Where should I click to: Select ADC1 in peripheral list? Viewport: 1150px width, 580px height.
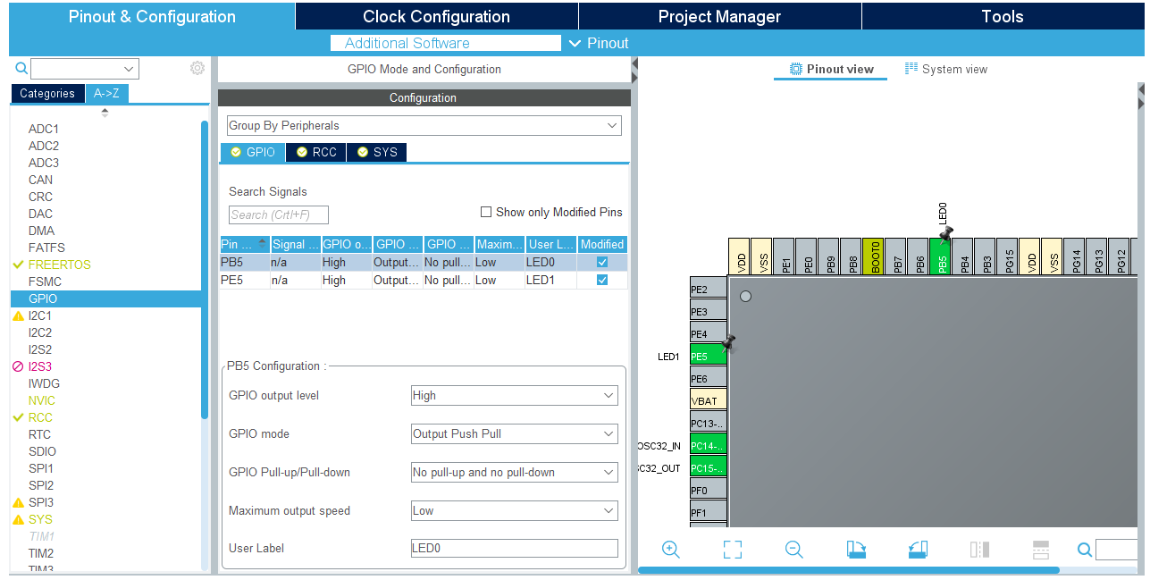click(43, 129)
